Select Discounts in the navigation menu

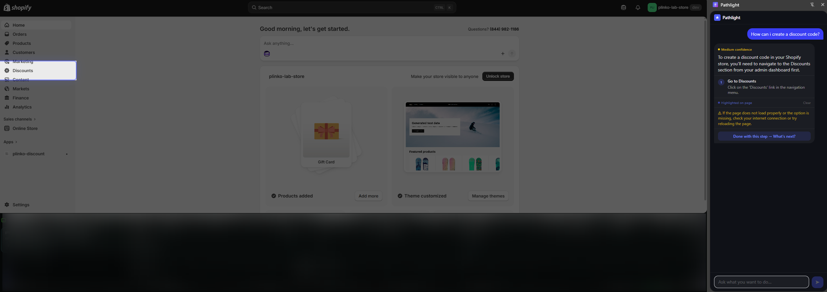[x=36, y=70]
